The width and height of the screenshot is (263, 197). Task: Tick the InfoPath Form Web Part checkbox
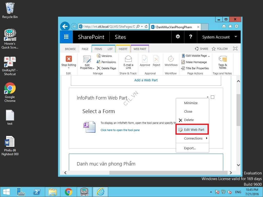[x=212, y=97]
